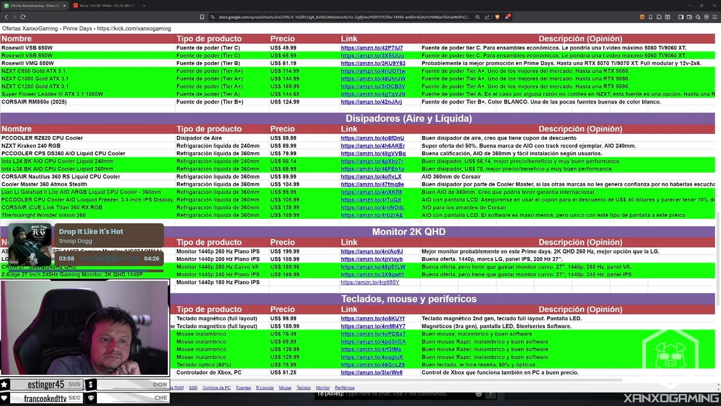
Task: Open the Brave Rewards triangle icon
Action: (507, 17)
